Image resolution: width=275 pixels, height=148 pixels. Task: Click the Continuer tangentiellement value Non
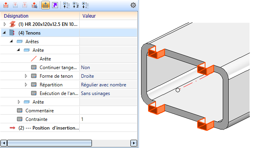click(85, 68)
